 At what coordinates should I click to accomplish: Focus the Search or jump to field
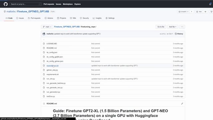26,4
